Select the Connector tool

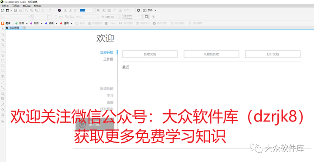click(3, 88)
